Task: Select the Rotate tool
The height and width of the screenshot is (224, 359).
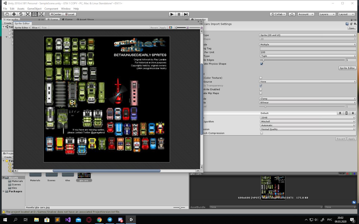Action: pyautogui.click(x=21, y=14)
